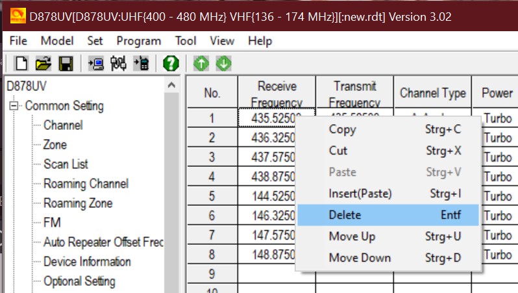
Task: Choose Move Up in the context menu
Action: click(388, 236)
